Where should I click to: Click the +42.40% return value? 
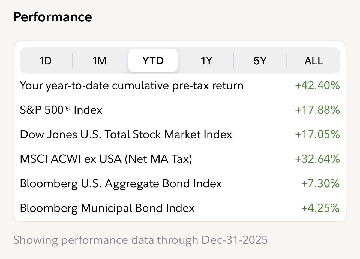pos(317,86)
